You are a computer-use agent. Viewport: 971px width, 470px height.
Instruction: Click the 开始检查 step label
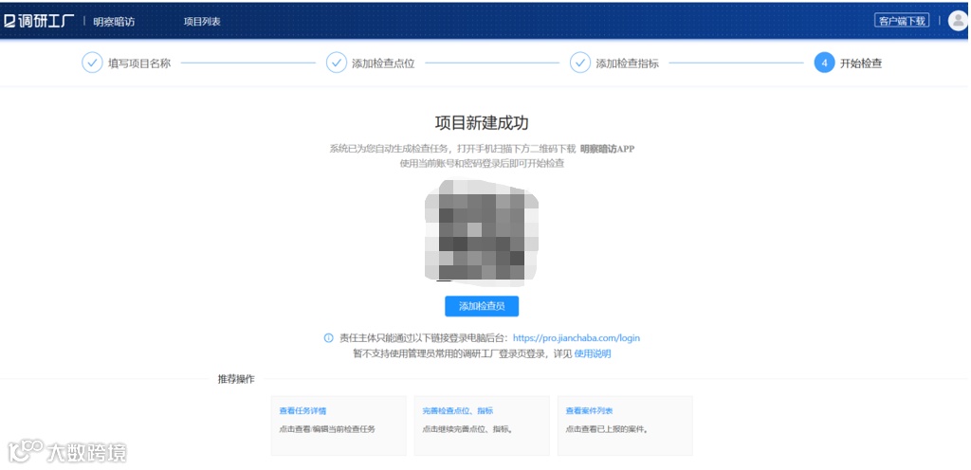861,63
